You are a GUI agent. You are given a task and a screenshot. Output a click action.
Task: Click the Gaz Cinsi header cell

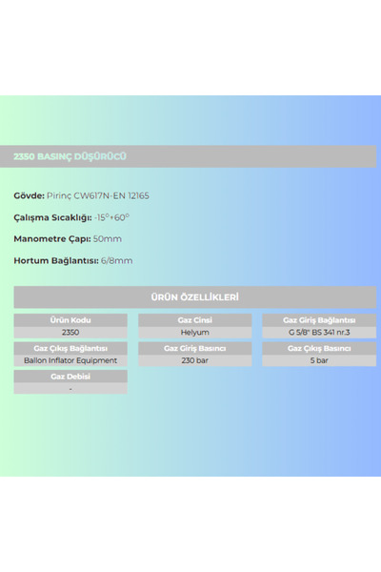coord(194,320)
